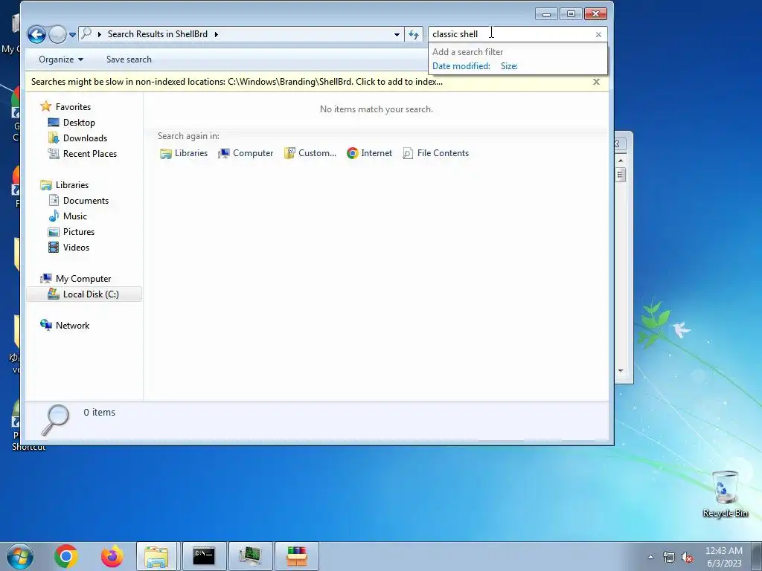This screenshot has height=571, width=762.
Task: Select Libraries in the navigation pane
Action: point(72,185)
